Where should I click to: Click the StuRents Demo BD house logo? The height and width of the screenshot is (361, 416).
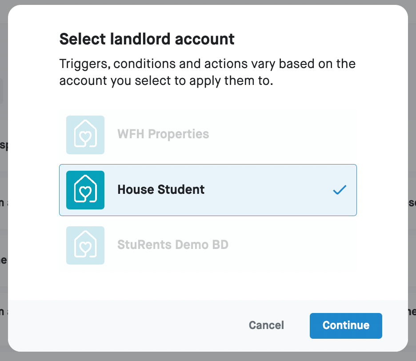(x=85, y=245)
